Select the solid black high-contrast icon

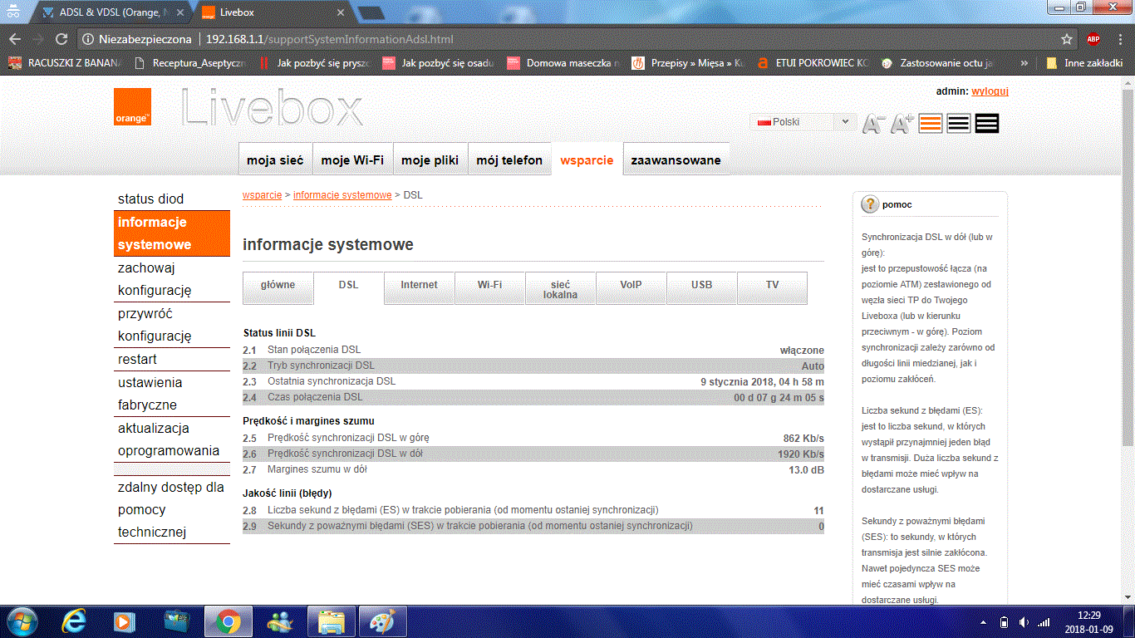coord(987,124)
